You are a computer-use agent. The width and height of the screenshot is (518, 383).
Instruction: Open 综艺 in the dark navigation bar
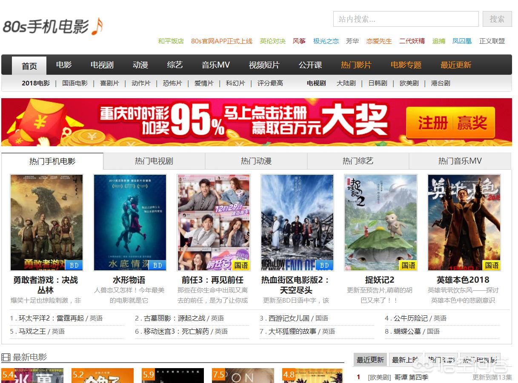(x=175, y=65)
